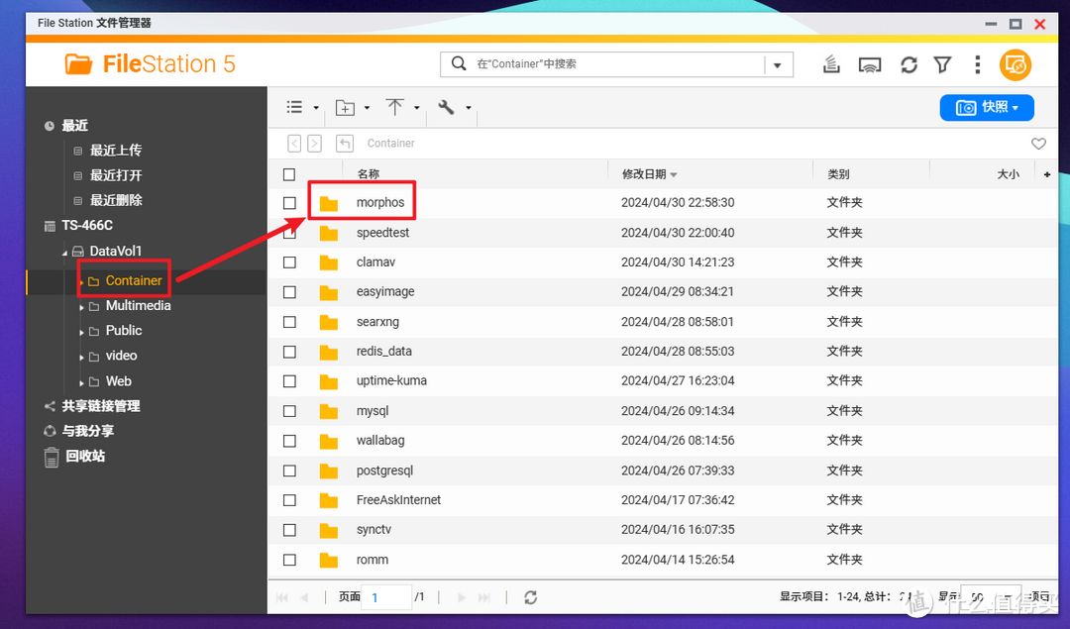Check the morphos row checkbox
This screenshot has height=629, width=1070.
point(289,203)
